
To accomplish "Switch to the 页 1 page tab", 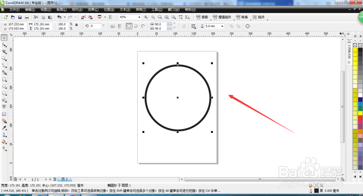I will point(65,179).
